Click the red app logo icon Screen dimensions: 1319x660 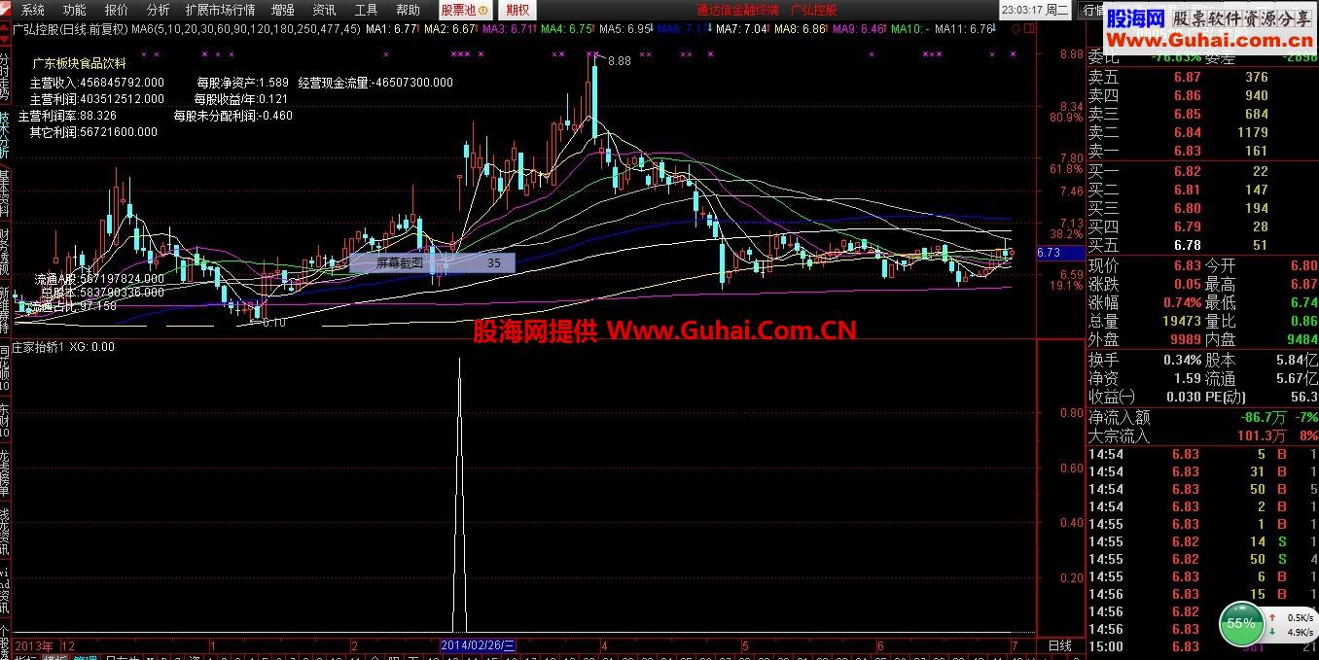point(7,9)
